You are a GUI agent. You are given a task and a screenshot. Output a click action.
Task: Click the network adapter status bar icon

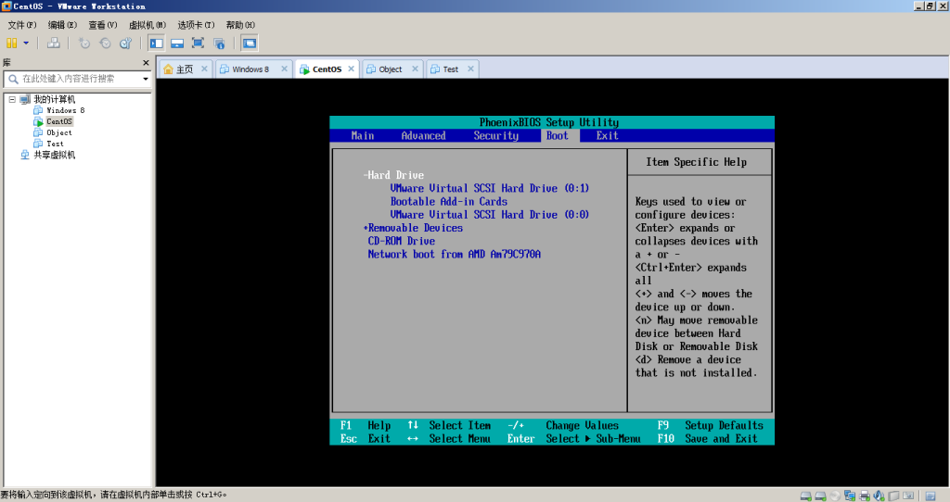(850, 496)
